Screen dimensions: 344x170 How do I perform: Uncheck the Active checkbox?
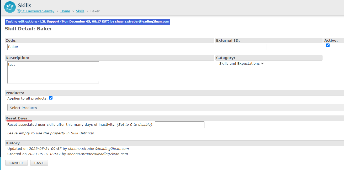tap(328, 45)
